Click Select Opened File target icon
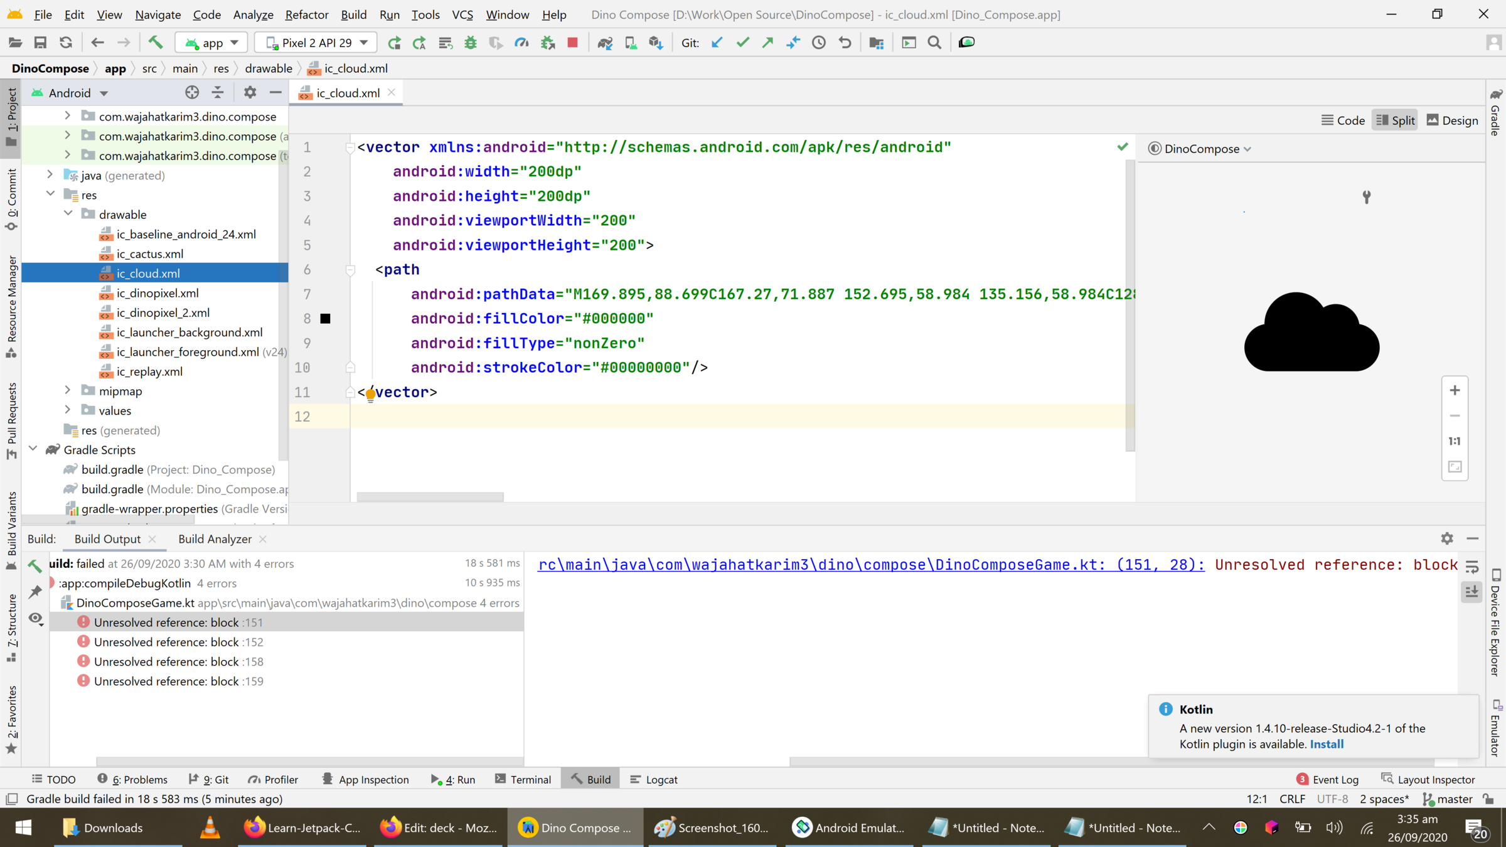This screenshot has width=1506, height=847. click(192, 92)
